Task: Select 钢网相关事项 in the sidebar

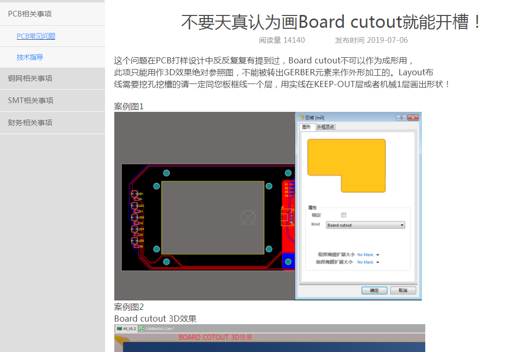Action: [x=30, y=78]
